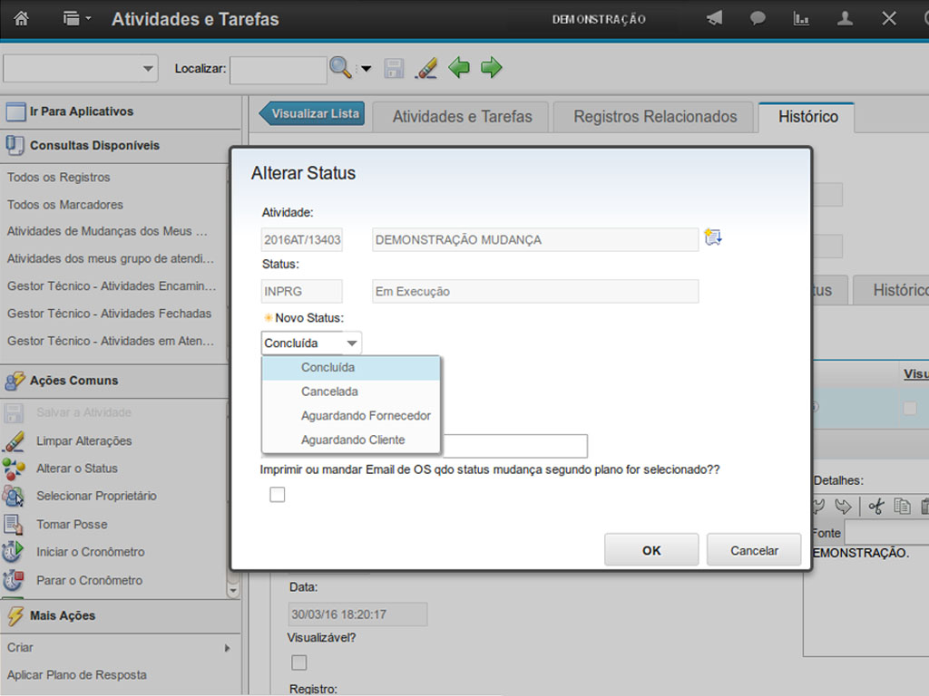Choose Aguardando Fornecedor option
Image resolution: width=929 pixels, height=696 pixels.
[366, 416]
